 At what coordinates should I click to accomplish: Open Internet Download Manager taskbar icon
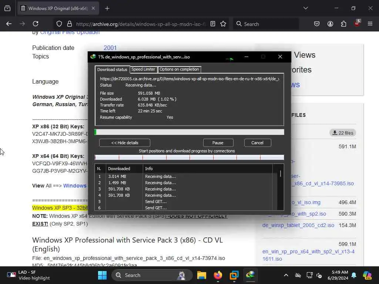pos(251,275)
